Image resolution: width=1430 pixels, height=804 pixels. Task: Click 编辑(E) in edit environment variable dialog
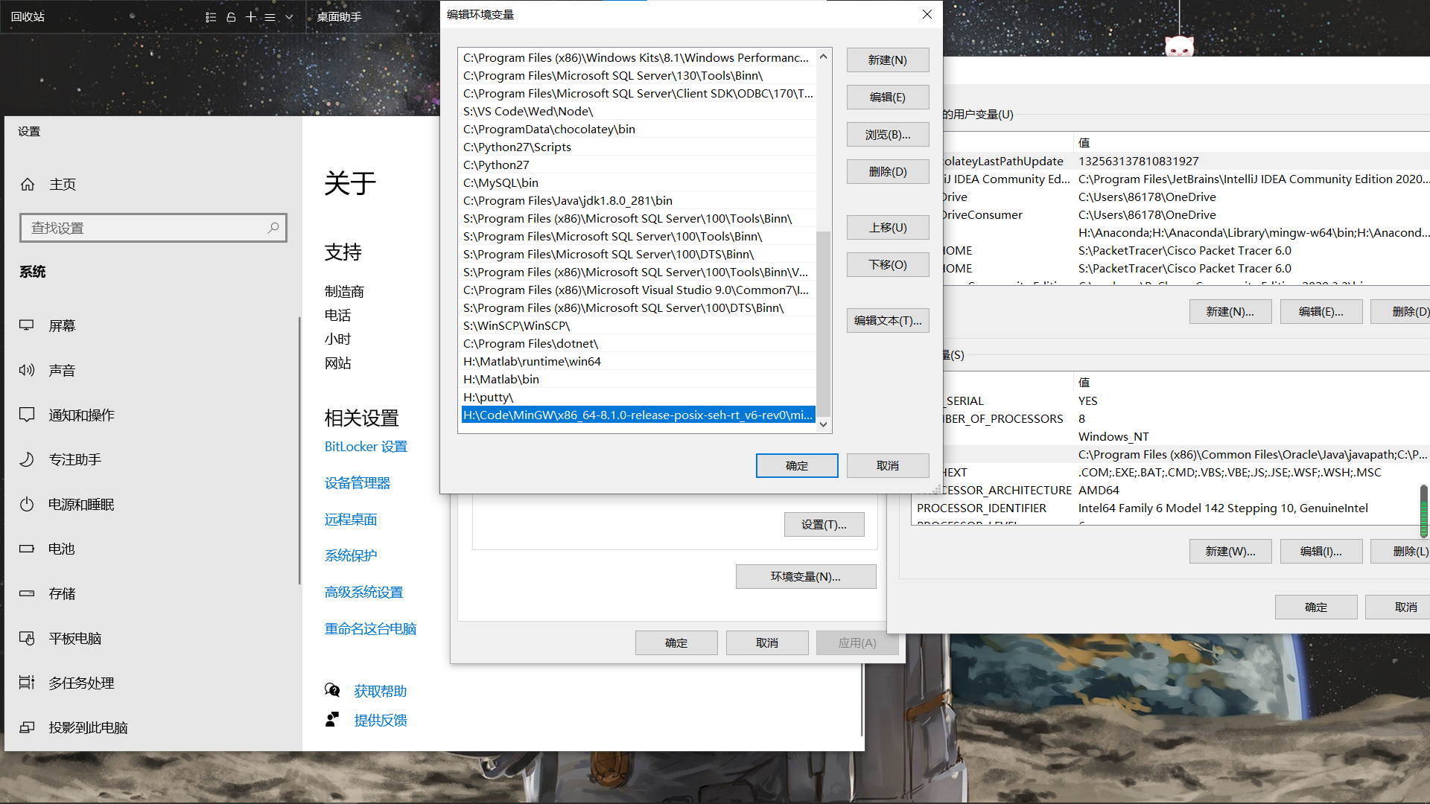click(888, 98)
